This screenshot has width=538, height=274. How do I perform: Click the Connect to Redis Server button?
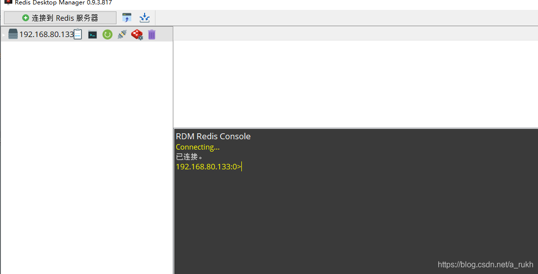(x=60, y=18)
